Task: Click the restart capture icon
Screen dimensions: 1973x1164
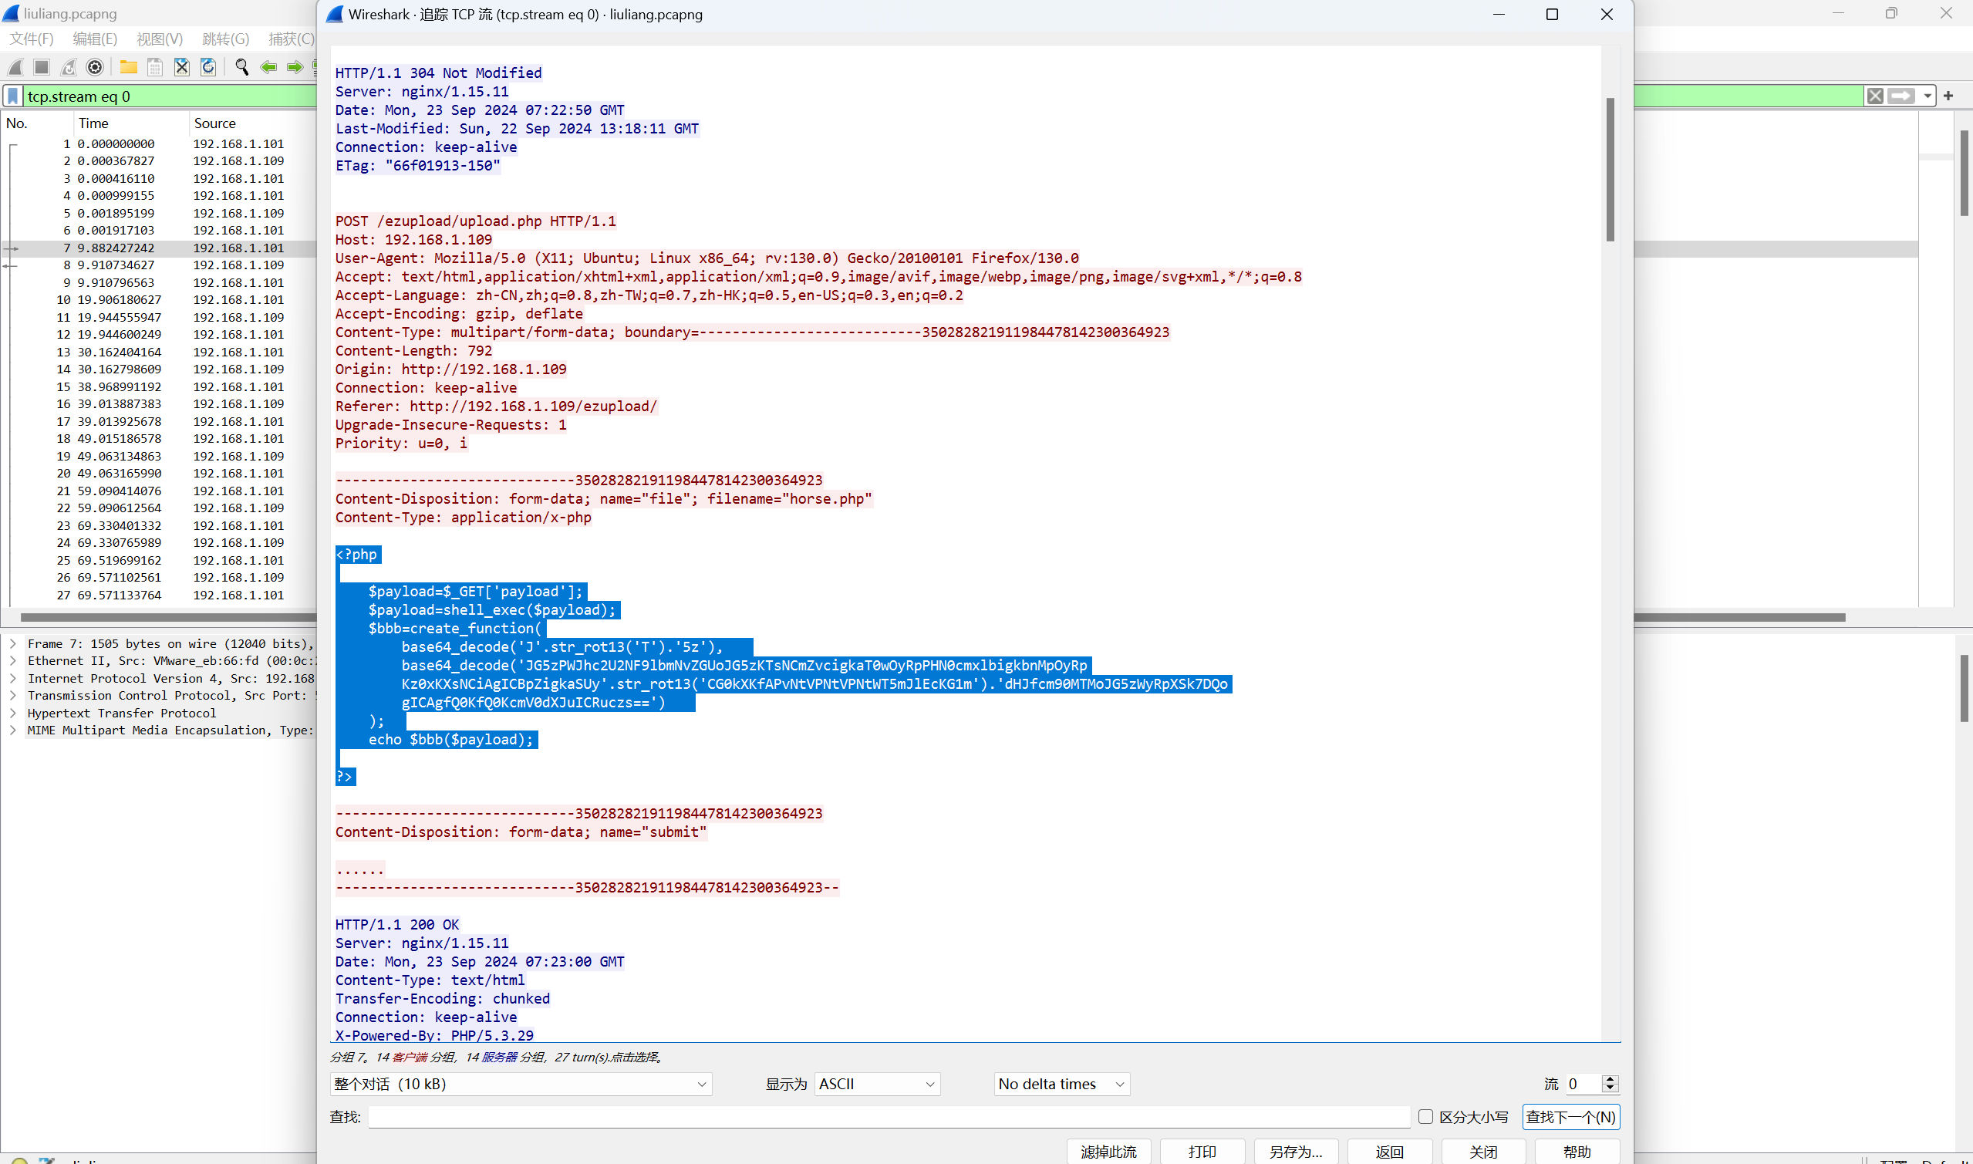Action: tap(68, 67)
